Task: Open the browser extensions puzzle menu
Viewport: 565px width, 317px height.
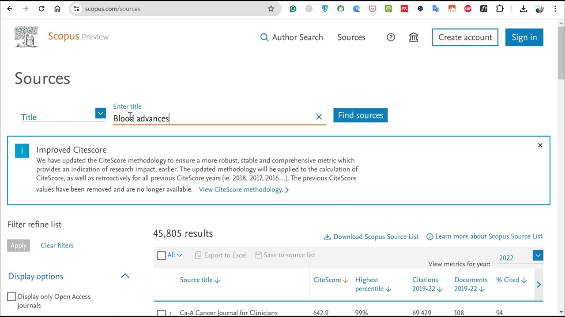Action: (500, 9)
